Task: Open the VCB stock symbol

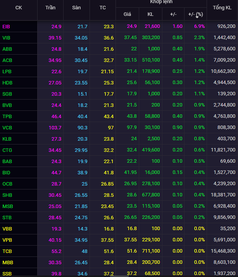Action: (7, 128)
